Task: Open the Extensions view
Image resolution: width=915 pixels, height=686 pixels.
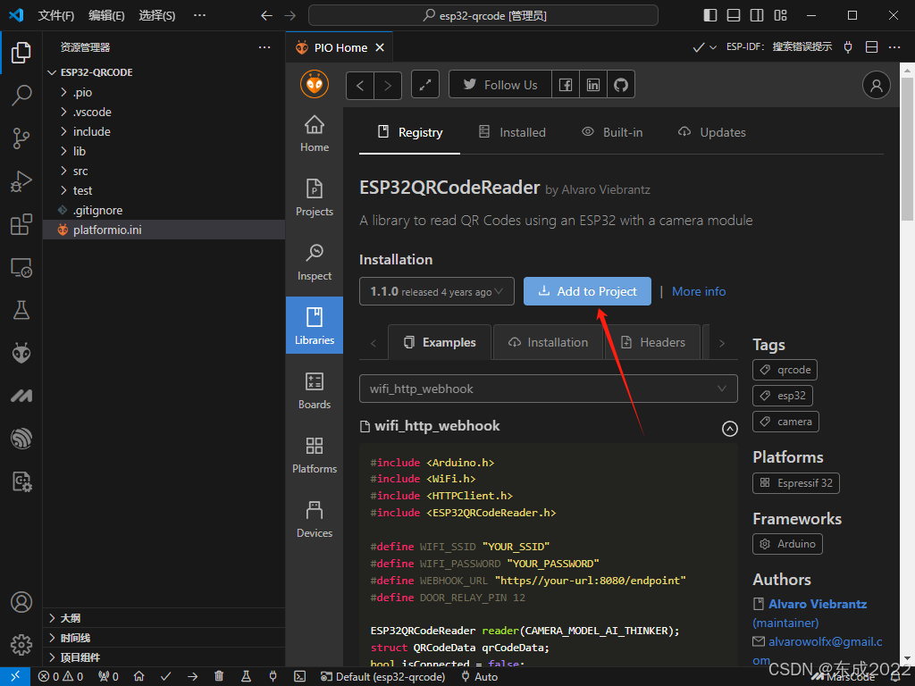Action: [21, 224]
